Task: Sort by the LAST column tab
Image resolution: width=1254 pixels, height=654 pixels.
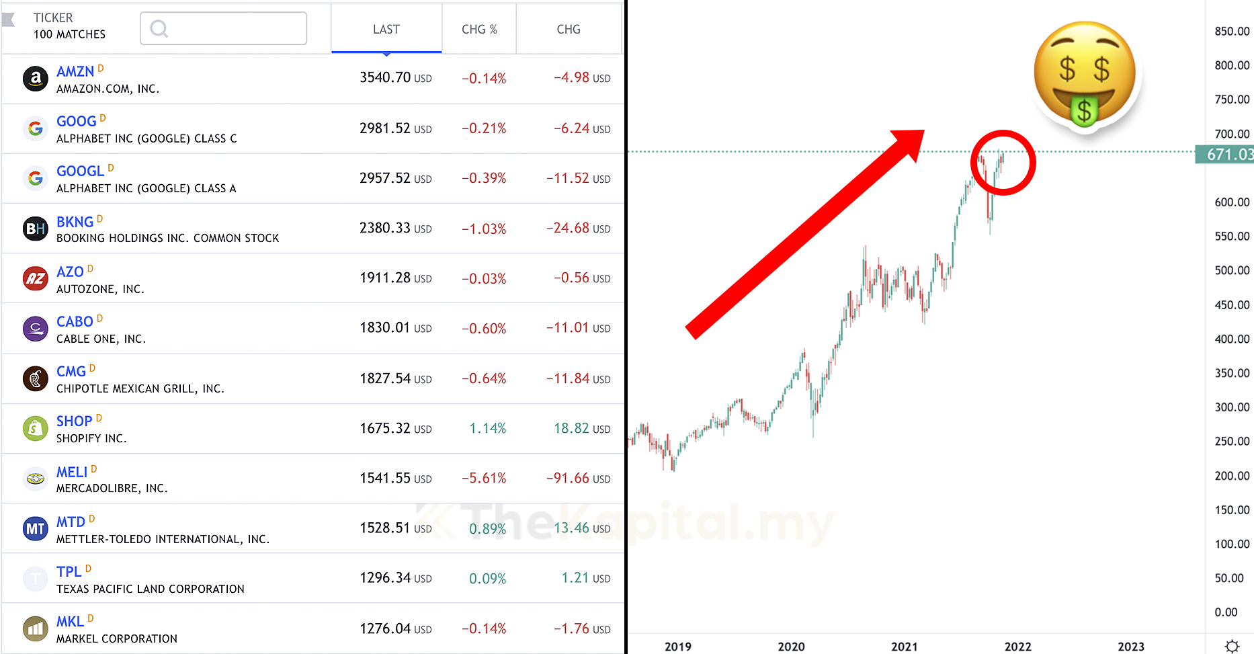Action: 386,30
